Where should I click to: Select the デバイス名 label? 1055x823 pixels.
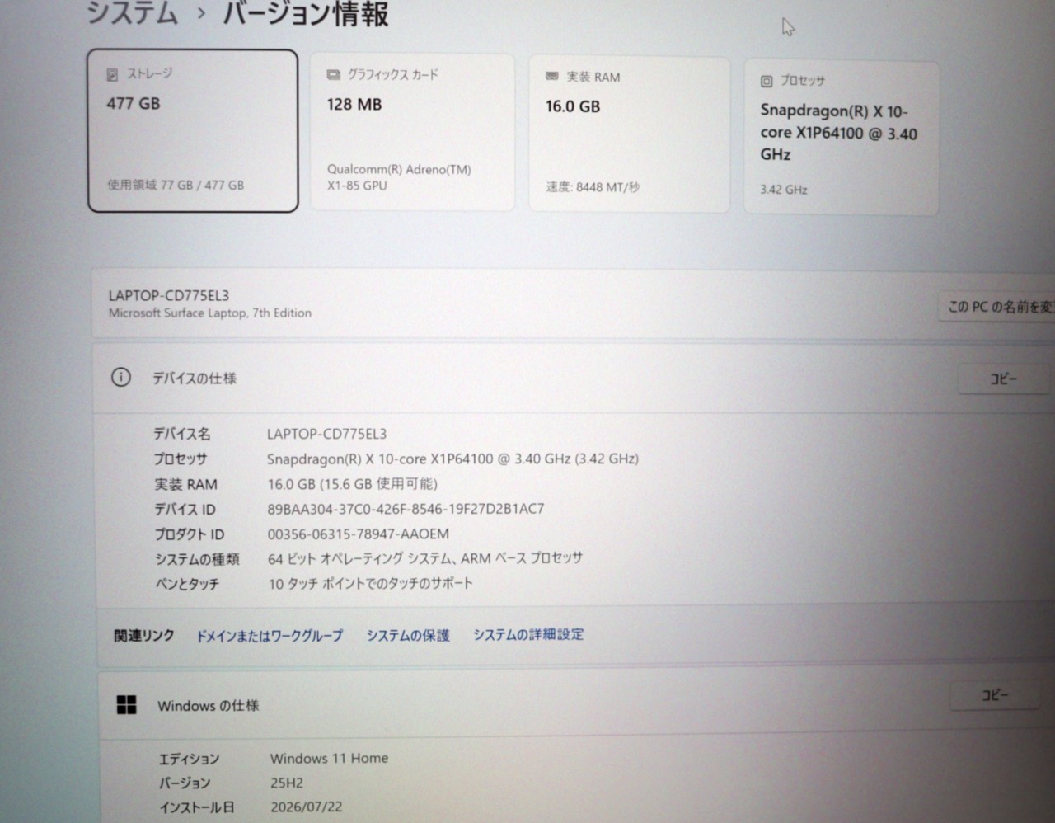pos(181,434)
